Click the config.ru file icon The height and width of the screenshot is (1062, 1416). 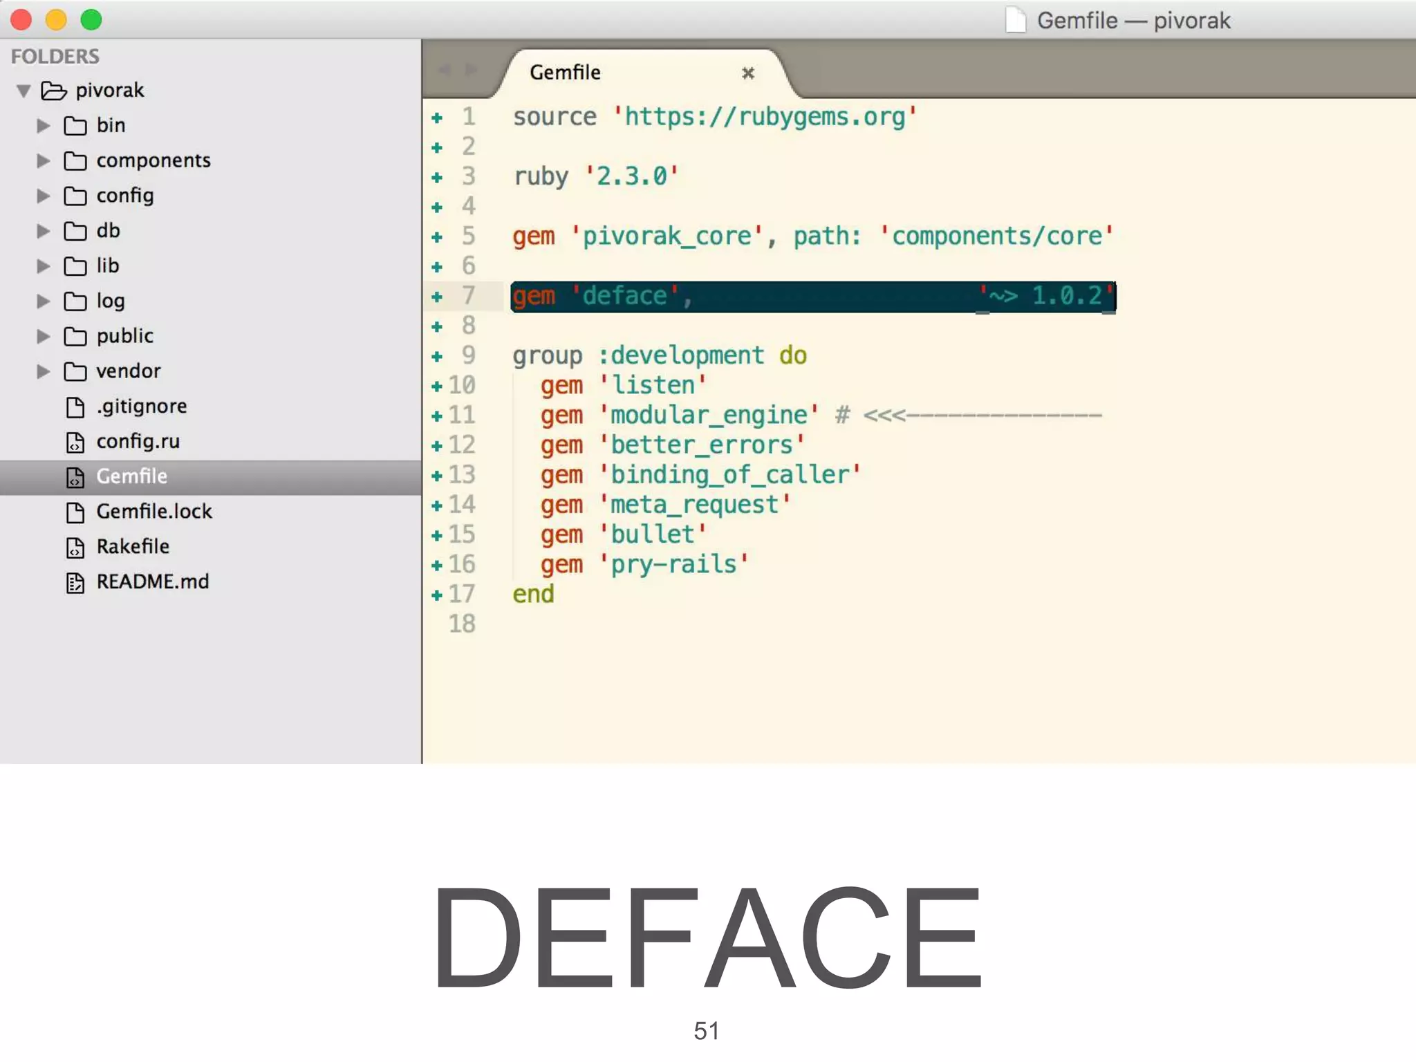(x=75, y=442)
